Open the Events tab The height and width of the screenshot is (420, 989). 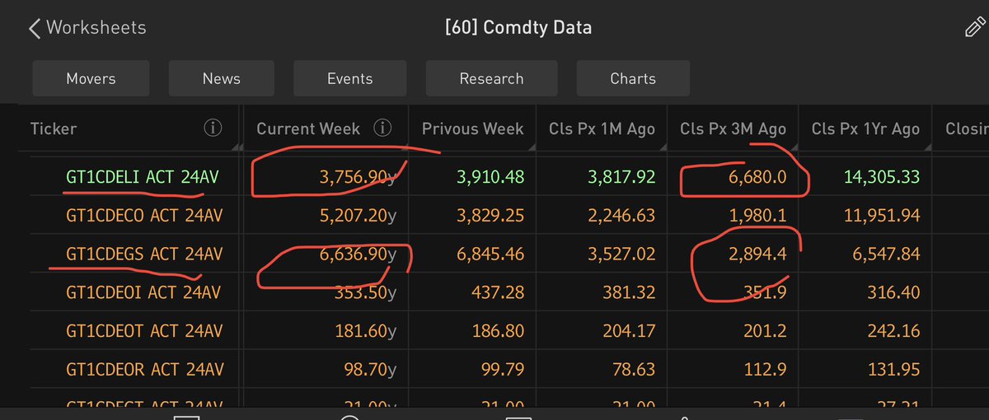point(350,79)
